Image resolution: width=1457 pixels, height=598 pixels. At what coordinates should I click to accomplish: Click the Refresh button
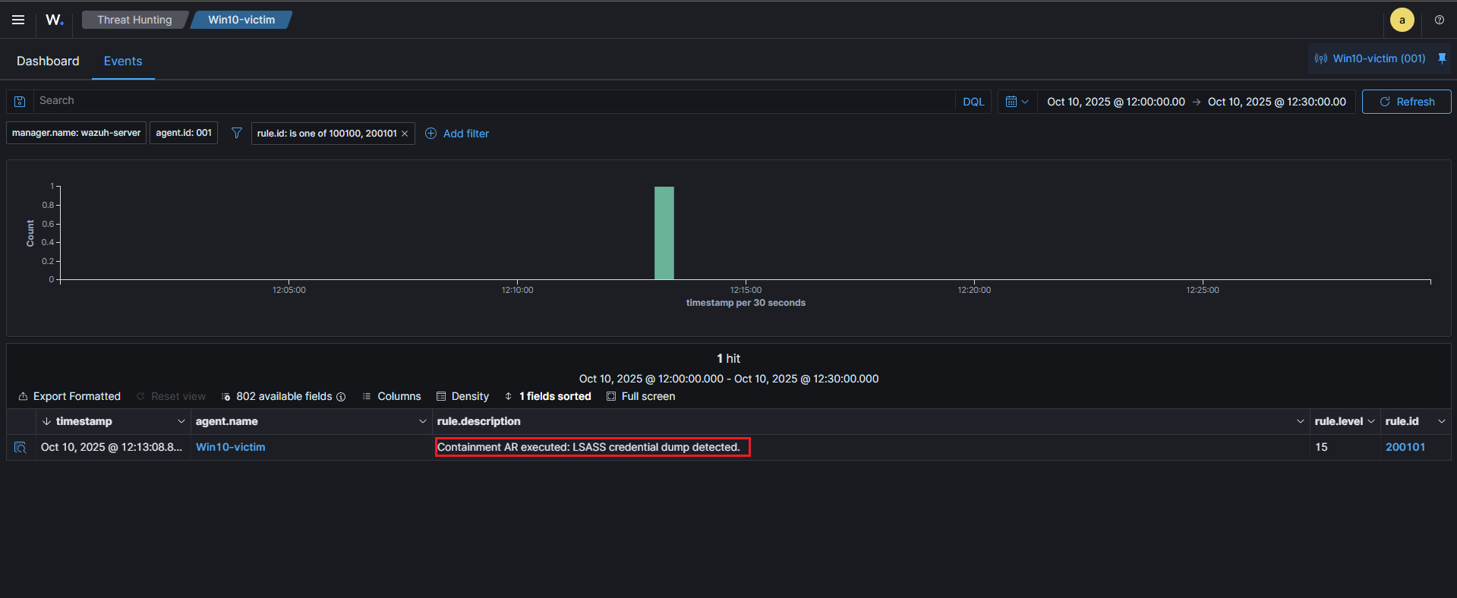point(1406,102)
